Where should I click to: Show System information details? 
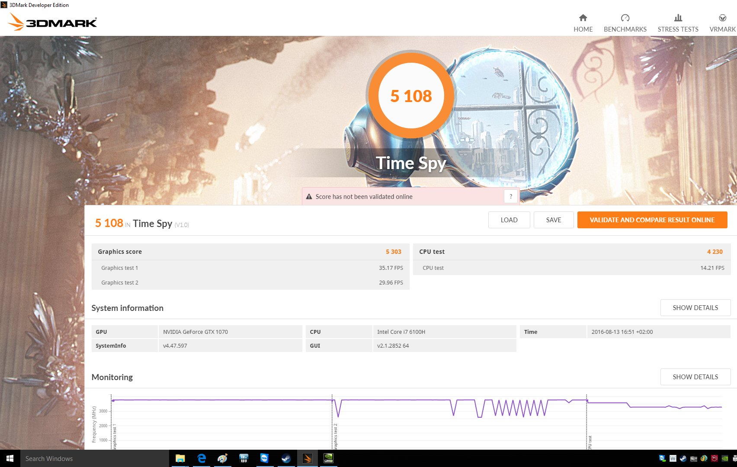tap(695, 307)
